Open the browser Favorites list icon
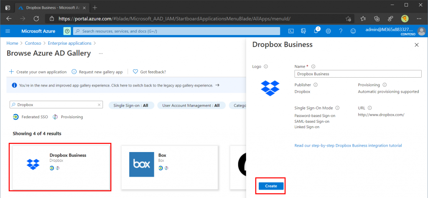The width and height of the screenshot is (428, 198). point(363,18)
